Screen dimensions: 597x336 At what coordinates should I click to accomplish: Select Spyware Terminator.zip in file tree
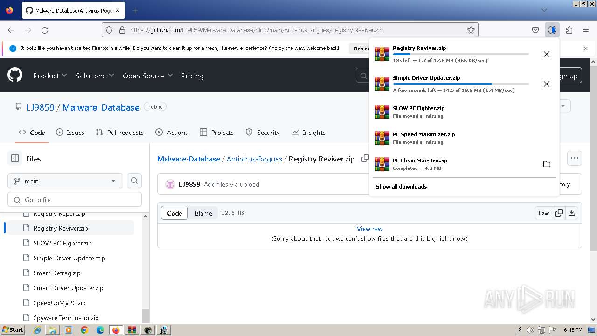(x=66, y=318)
